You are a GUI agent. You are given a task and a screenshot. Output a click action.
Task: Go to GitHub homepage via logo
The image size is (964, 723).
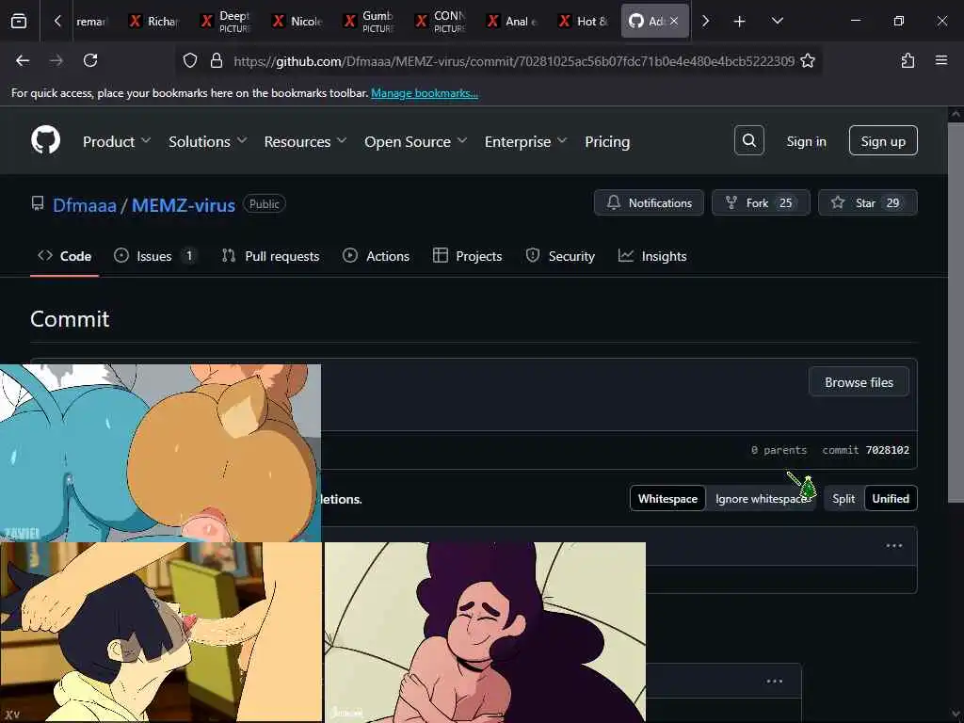point(45,140)
